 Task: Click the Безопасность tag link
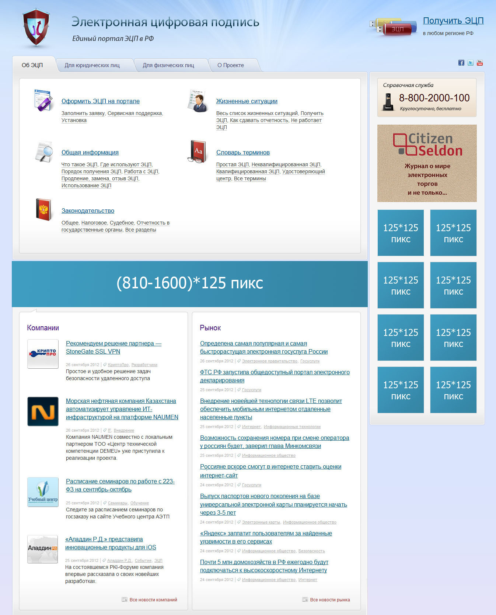tap(312, 551)
